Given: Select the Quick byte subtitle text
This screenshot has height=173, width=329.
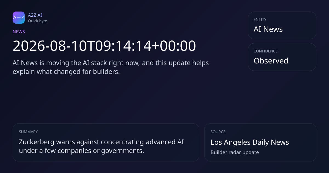Looking at the screenshot, I should coord(37,21).
